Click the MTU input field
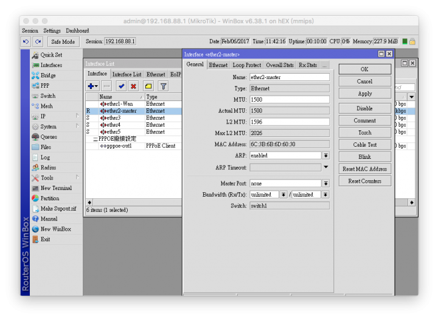The width and height of the screenshot is (438, 319). coord(290,99)
